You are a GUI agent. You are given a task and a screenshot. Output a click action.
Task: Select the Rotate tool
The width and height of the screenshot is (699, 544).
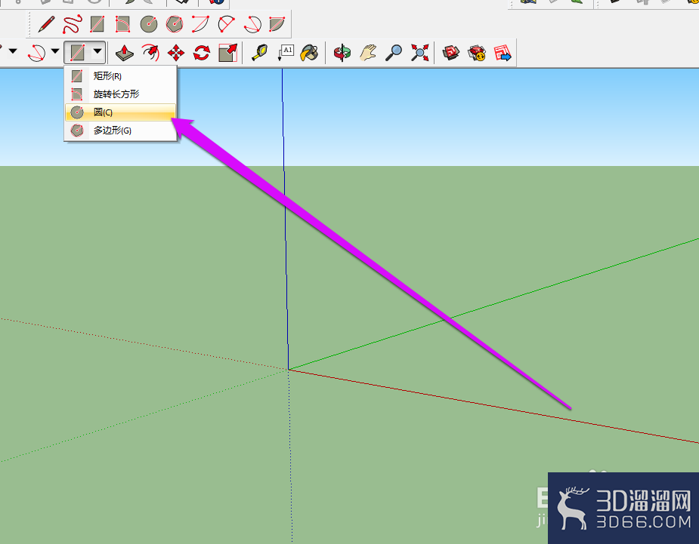click(x=202, y=53)
